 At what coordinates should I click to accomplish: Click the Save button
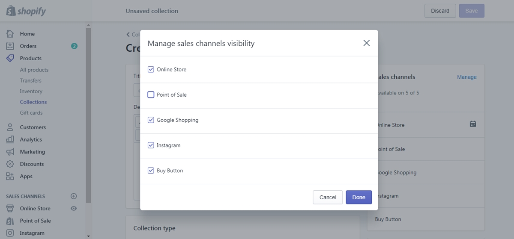point(472,11)
